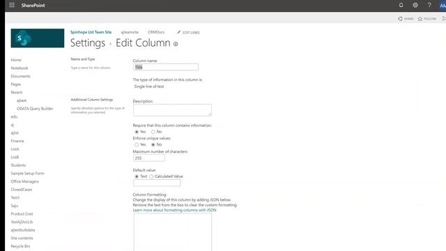This screenshot has height=251, width=446.
Task: Open Site contents in left navigation
Action: click(22, 238)
